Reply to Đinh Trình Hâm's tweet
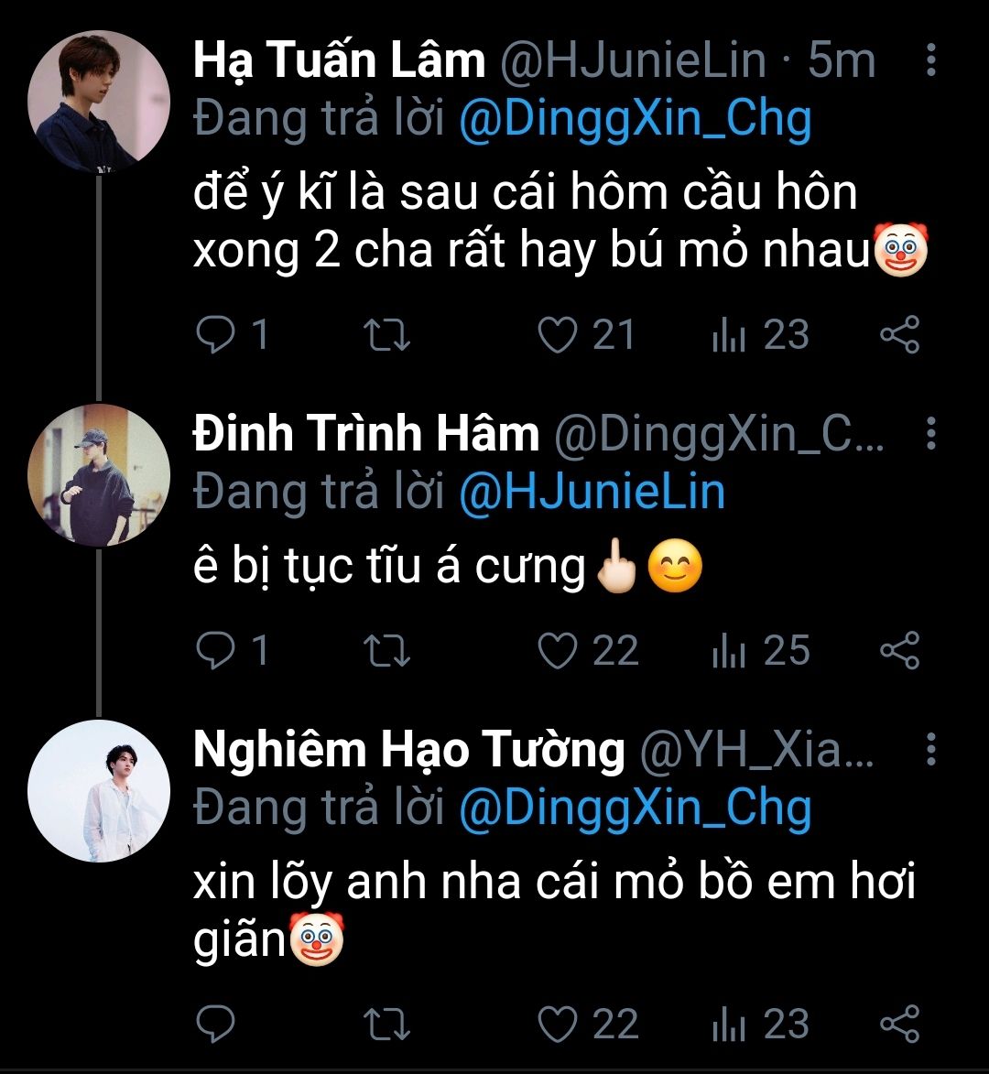The image size is (989, 1074). 217,651
